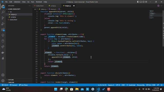Click No jsconfig in status bar

tap(141, 85)
